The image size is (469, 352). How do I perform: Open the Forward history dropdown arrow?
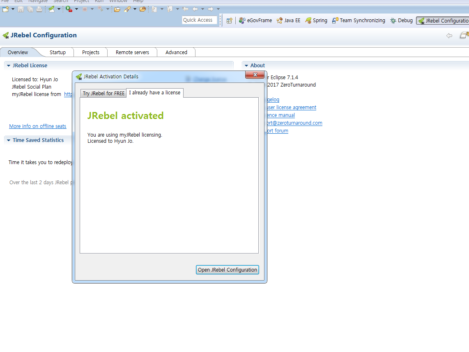[218, 9]
